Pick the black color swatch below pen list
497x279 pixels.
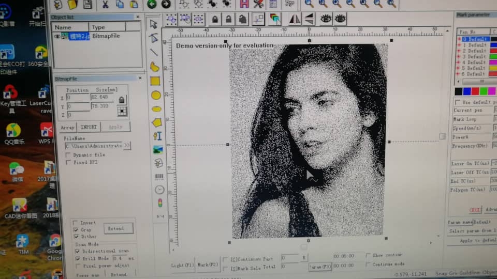coord(458,92)
